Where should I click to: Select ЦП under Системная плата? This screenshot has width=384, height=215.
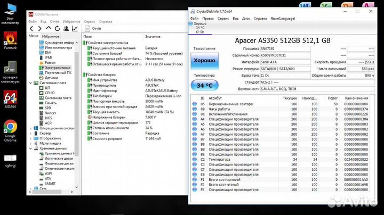pyautogui.click(x=45, y=88)
